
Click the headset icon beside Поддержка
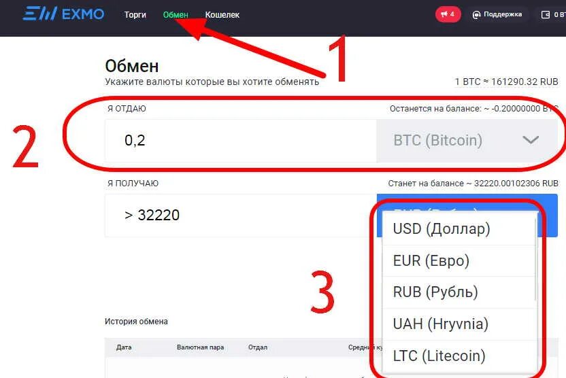pos(476,15)
